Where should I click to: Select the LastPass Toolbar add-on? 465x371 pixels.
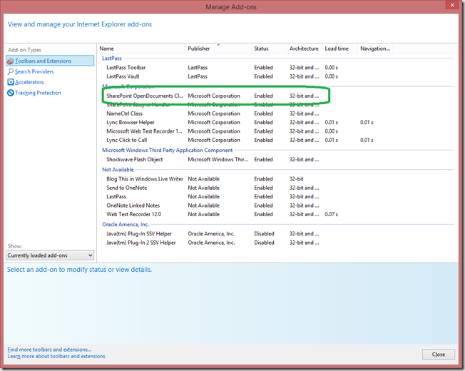pos(126,68)
